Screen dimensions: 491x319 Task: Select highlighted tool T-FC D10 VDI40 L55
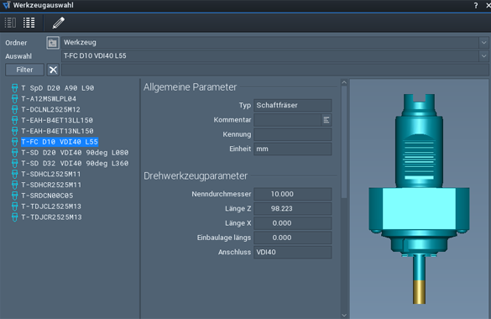pyautogui.click(x=60, y=142)
